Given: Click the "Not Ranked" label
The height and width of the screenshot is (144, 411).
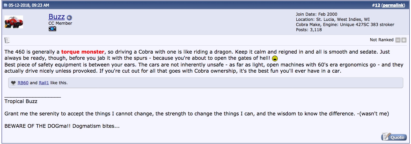Looking at the screenshot, I should coord(381,40).
